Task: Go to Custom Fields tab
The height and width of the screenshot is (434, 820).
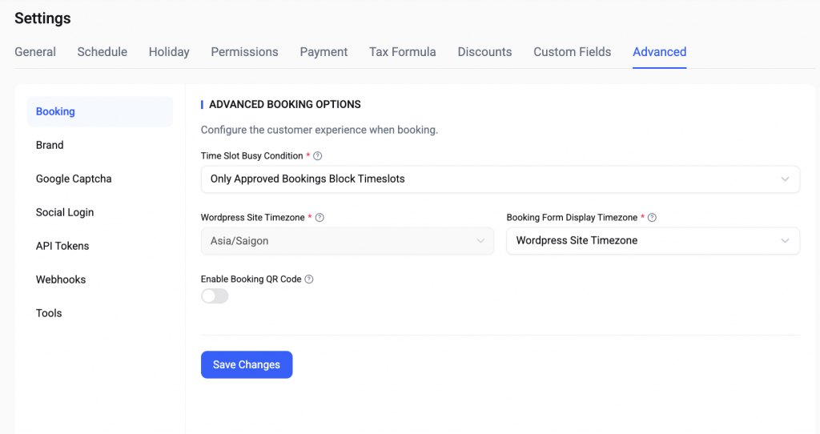Action: pyautogui.click(x=572, y=52)
